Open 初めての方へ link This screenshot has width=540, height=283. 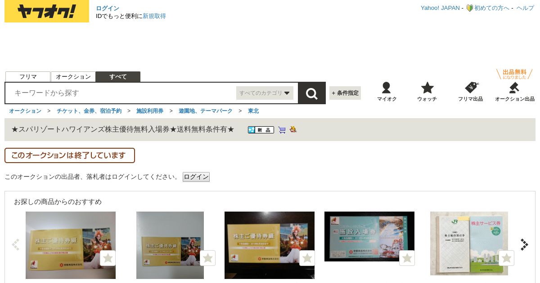492,8
